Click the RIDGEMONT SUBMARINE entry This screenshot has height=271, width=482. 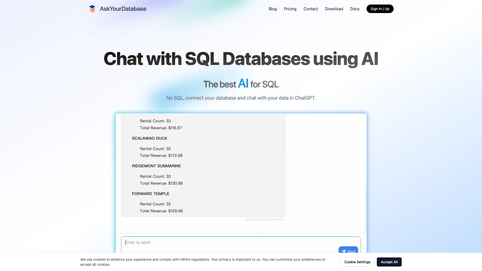point(156,166)
